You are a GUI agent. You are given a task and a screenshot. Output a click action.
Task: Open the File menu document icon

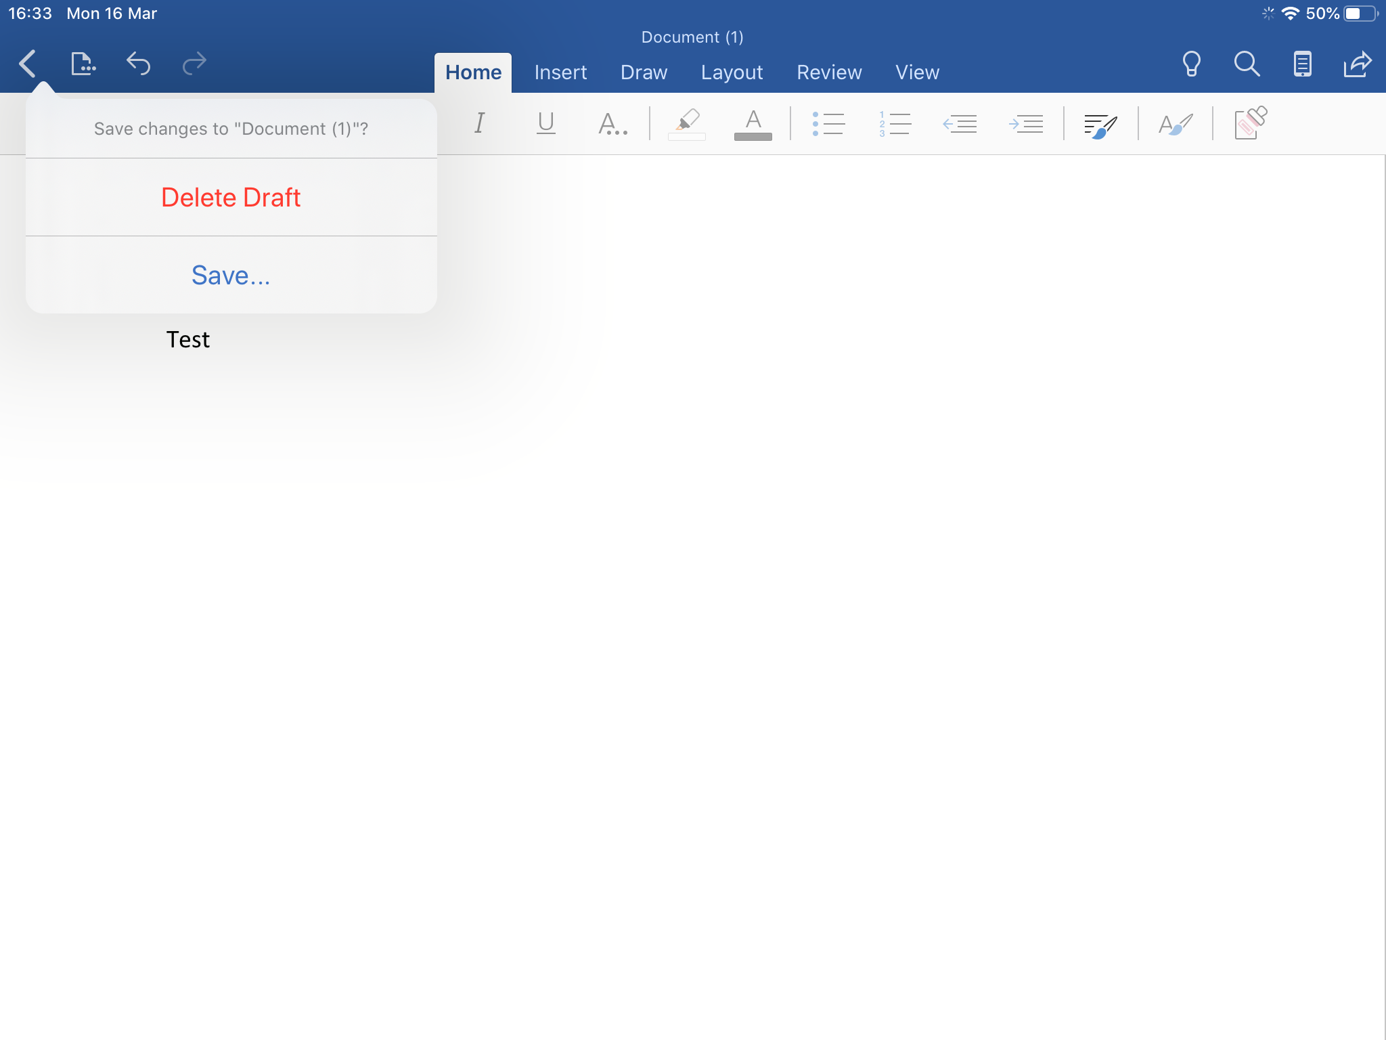pyautogui.click(x=83, y=64)
